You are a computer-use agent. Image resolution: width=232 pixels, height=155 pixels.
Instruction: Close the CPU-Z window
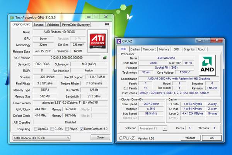pos(217,40)
